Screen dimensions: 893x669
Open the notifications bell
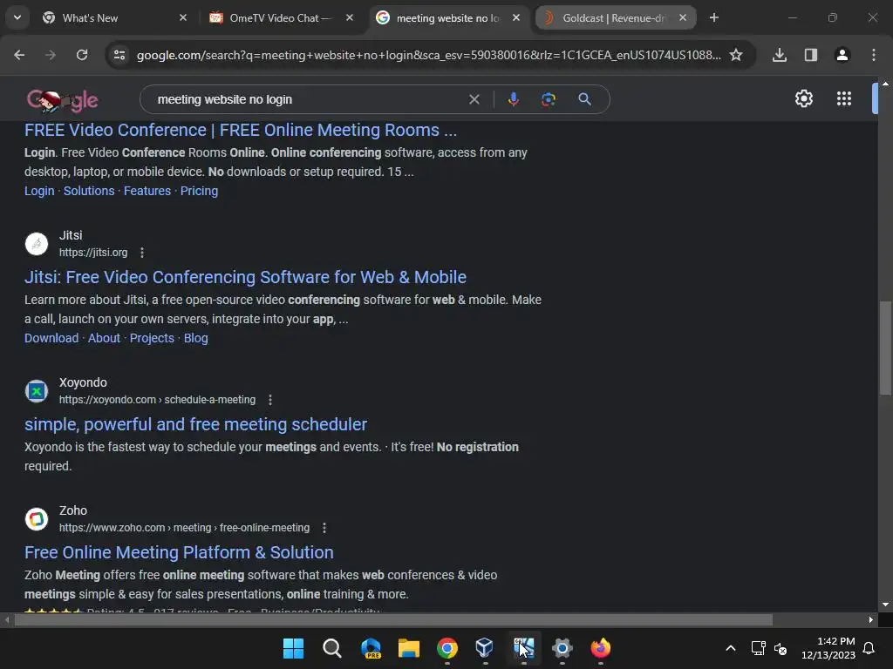click(x=869, y=648)
